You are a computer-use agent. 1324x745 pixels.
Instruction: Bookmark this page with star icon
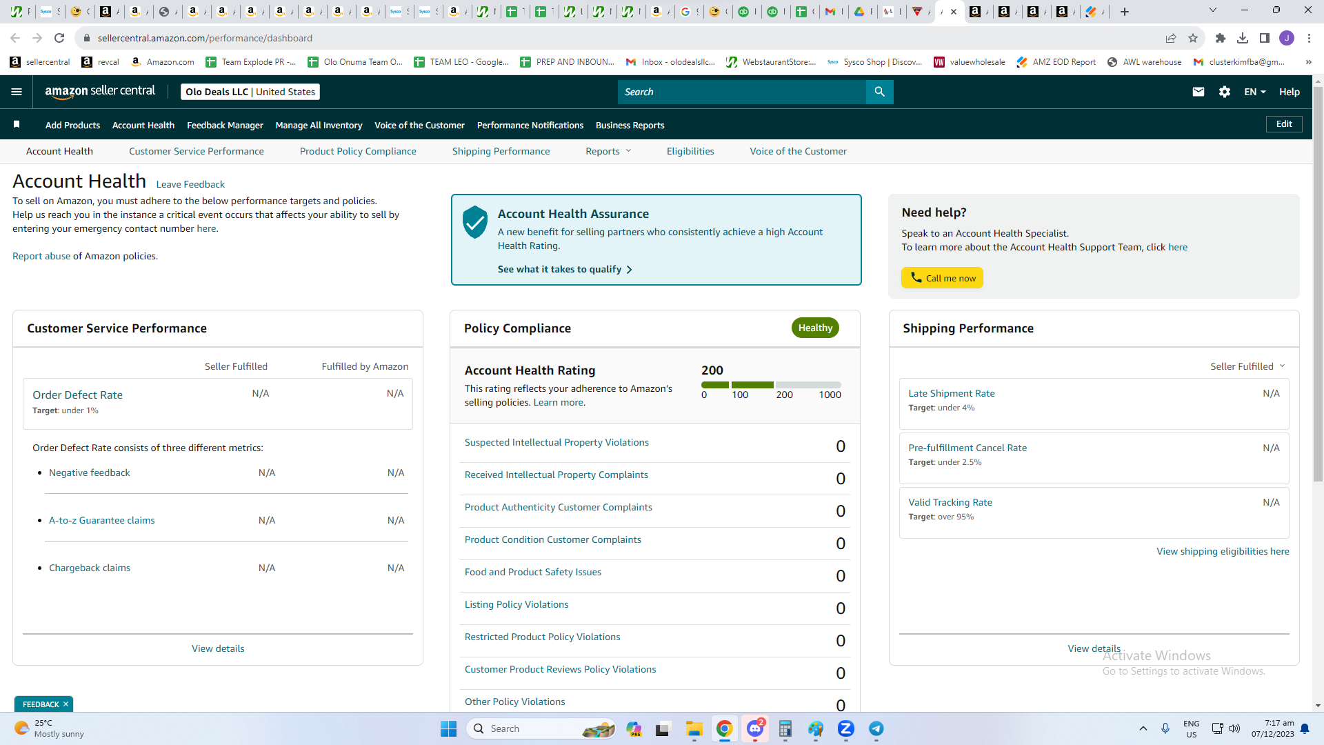tap(1193, 38)
